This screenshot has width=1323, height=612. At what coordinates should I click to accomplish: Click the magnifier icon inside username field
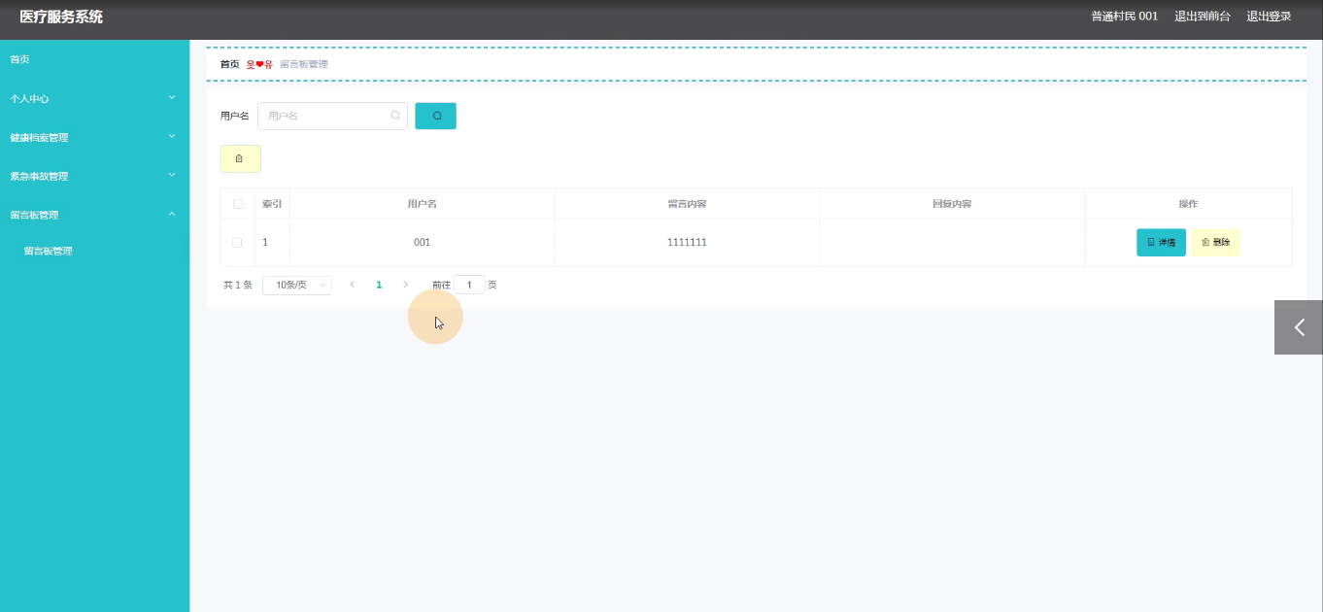395,116
